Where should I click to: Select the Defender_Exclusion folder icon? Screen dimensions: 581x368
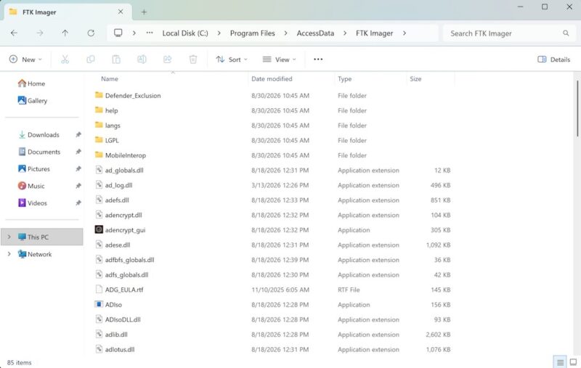click(99, 95)
